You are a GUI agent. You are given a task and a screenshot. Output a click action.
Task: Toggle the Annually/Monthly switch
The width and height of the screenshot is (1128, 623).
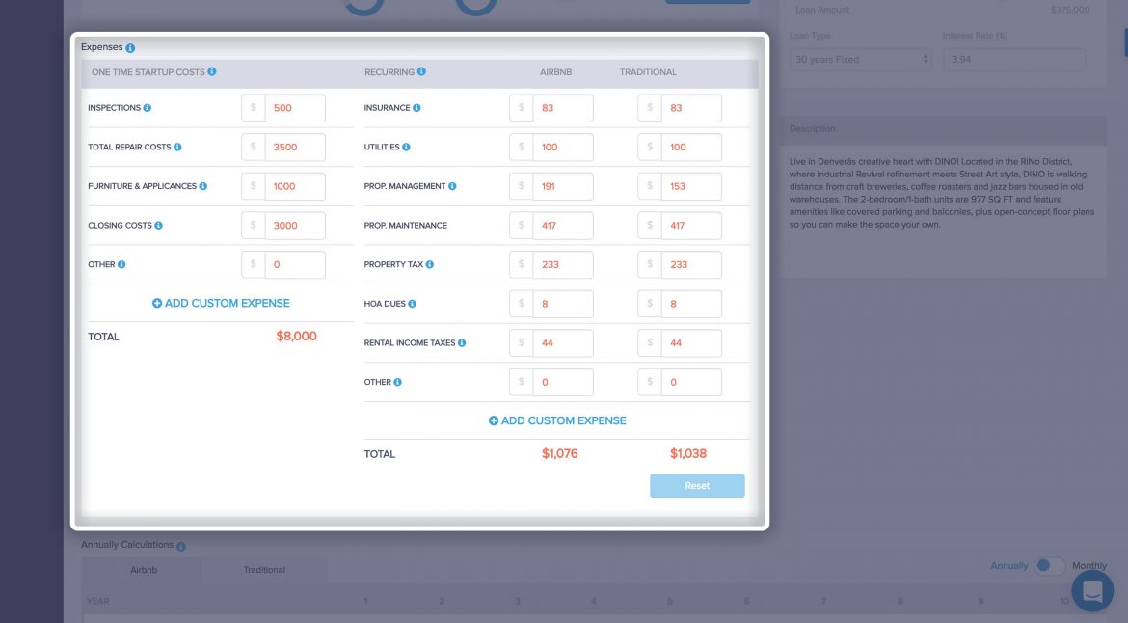tap(1050, 566)
